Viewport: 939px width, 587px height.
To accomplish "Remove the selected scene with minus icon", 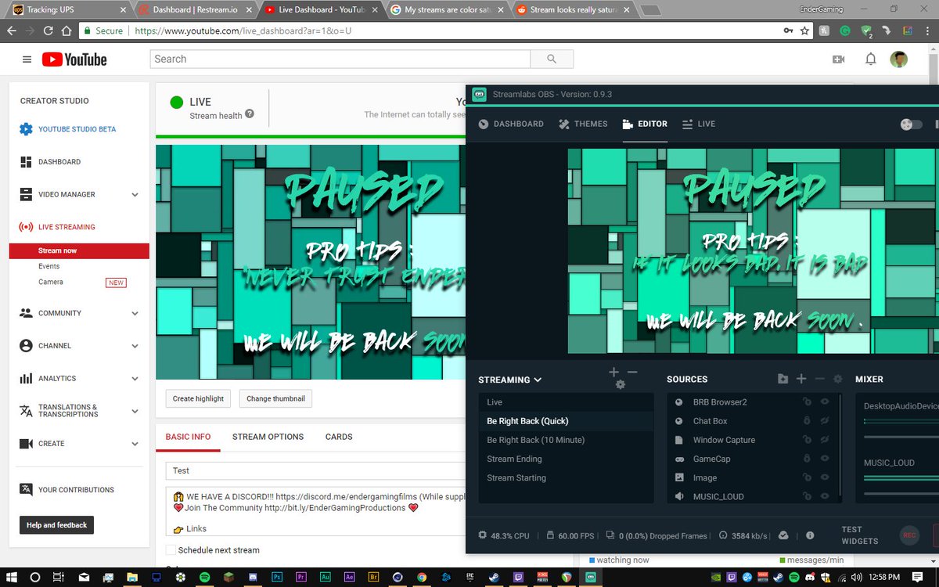I will [632, 372].
